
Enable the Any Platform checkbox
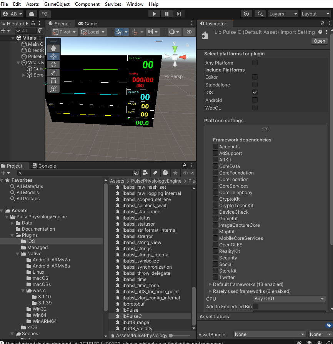click(x=255, y=63)
